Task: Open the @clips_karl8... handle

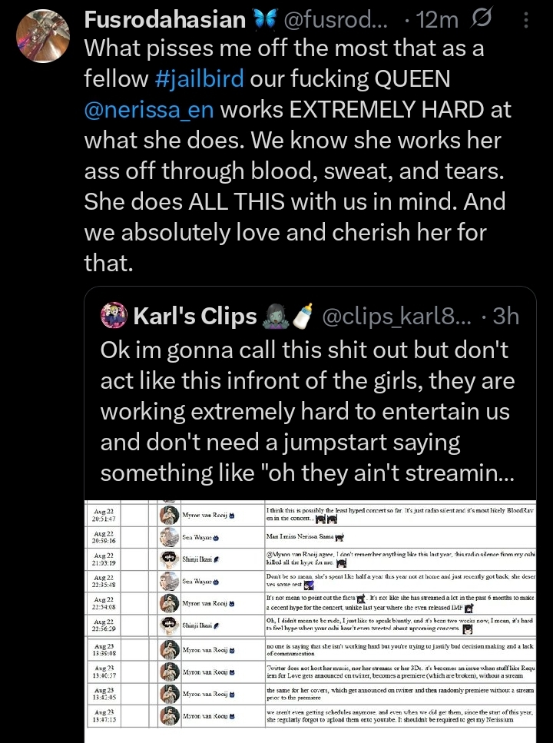Action: (x=396, y=316)
